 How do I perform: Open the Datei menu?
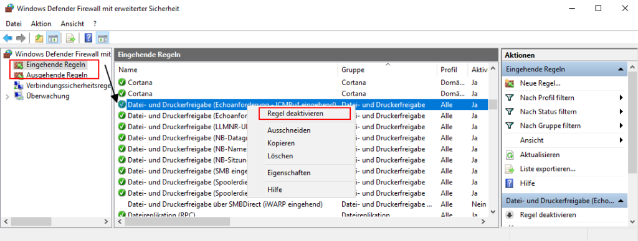[x=14, y=24]
